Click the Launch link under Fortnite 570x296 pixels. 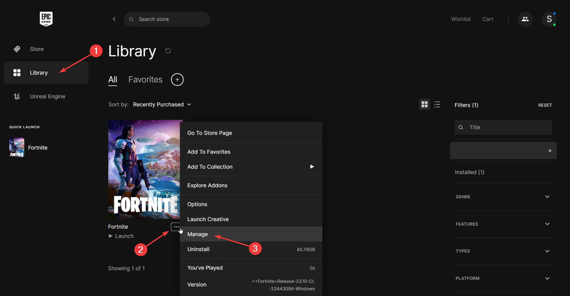[x=124, y=236]
